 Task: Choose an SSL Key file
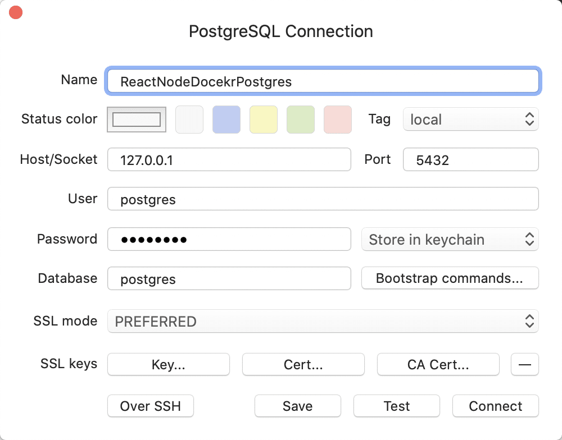168,364
